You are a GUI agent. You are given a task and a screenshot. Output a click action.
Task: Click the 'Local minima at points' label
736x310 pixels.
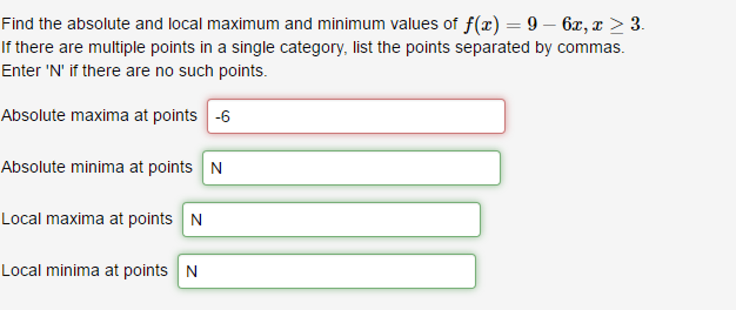84,271
